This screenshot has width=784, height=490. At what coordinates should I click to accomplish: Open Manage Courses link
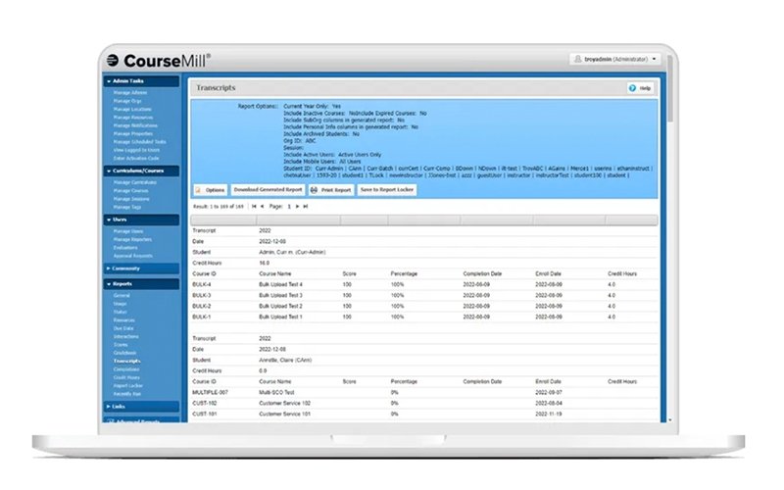131,191
